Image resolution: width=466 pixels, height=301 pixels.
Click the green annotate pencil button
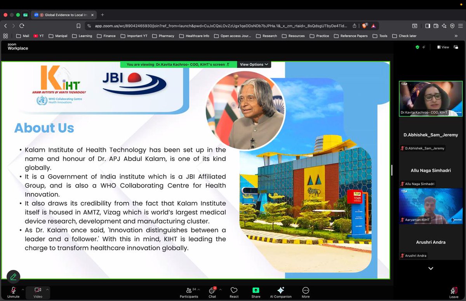(x=13, y=277)
